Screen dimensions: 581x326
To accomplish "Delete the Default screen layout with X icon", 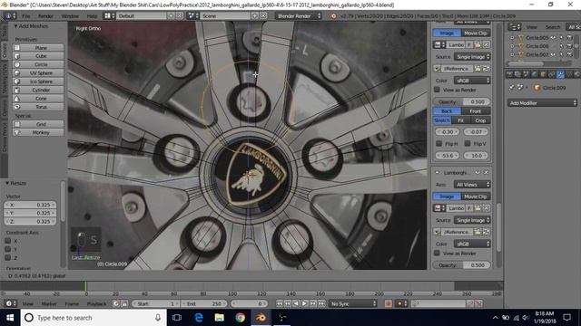I will pyautogui.click(x=180, y=16).
